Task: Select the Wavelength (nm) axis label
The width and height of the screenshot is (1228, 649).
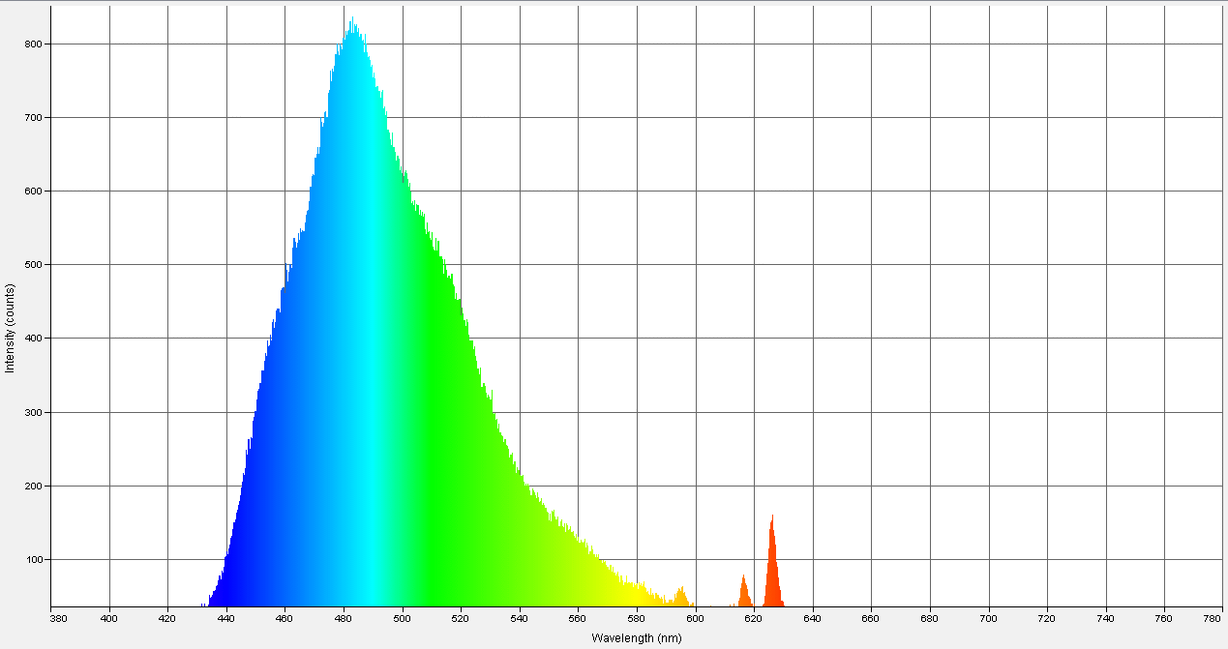Action: (636, 638)
